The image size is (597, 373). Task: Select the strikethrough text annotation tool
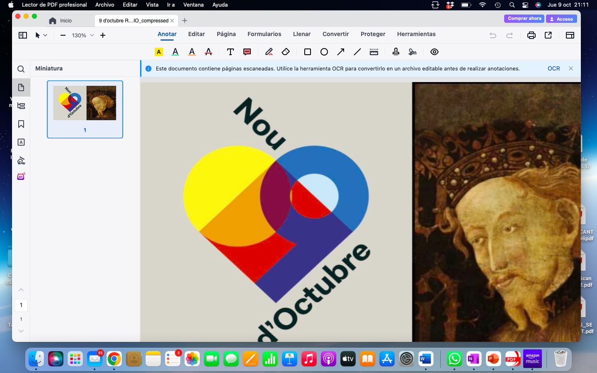[x=209, y=52]
